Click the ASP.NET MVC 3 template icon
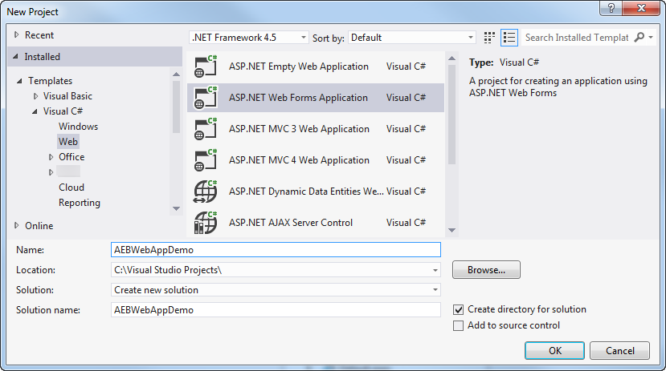The width and height of the screenshot is (666, 371). [206, 129]
